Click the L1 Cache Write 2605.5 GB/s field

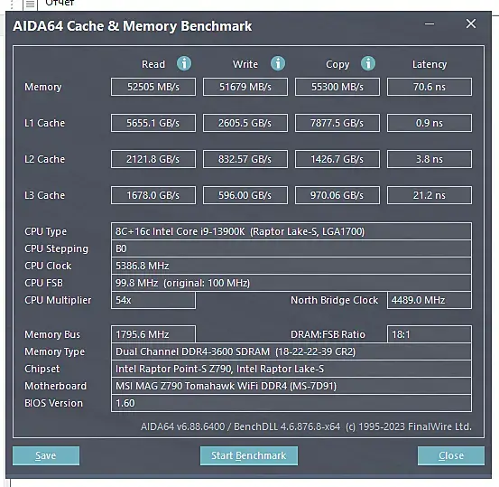click(x=245, y=123)
